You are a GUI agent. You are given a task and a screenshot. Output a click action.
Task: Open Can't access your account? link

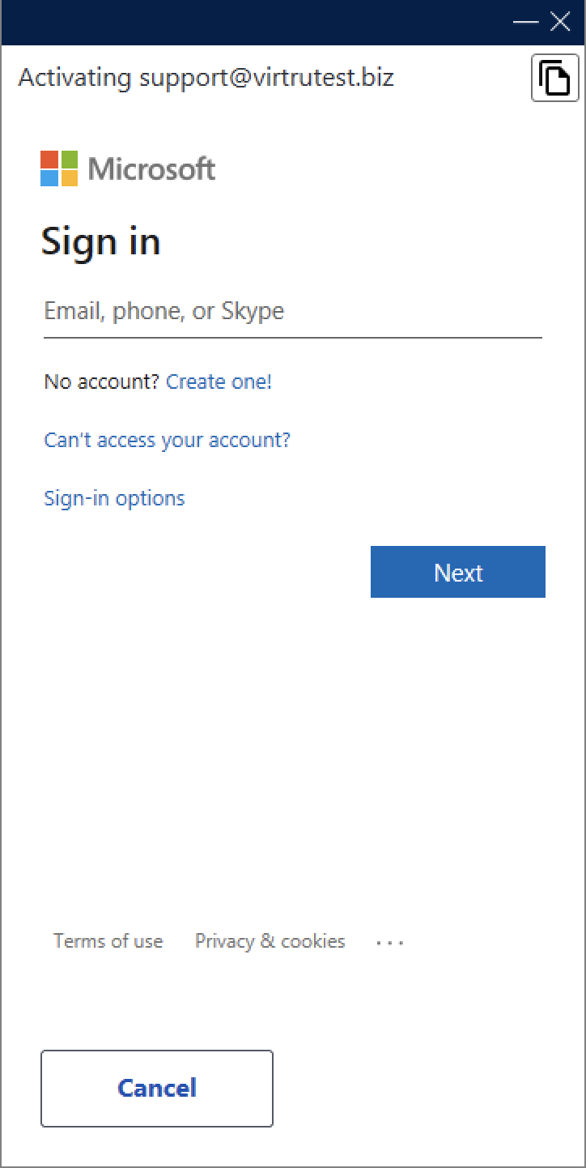[167, 440]
